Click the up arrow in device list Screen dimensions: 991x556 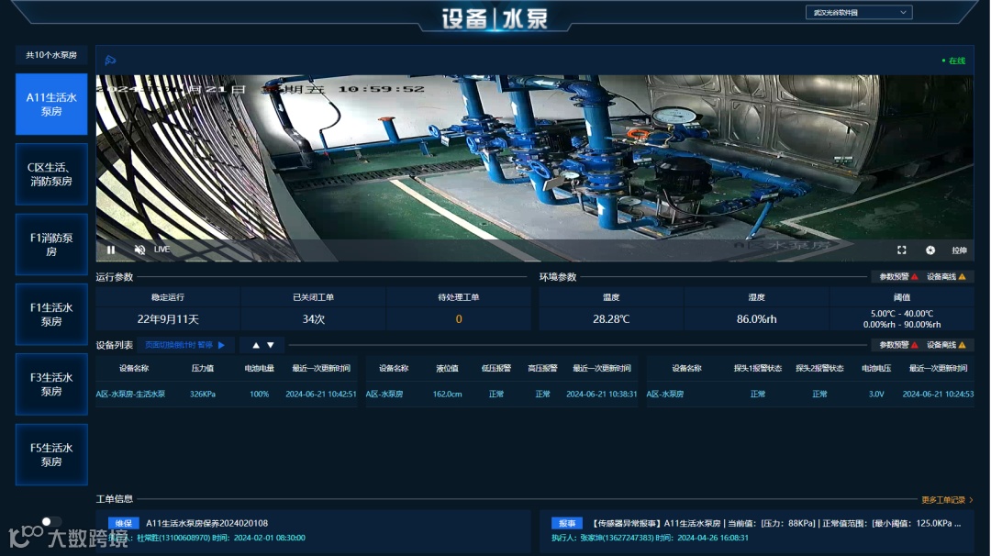tap(256, 346)
